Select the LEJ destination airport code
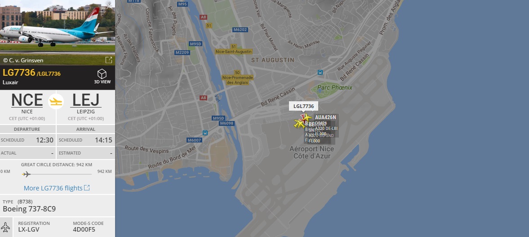This screenshot has height=237, width=529. coord(86,100)
